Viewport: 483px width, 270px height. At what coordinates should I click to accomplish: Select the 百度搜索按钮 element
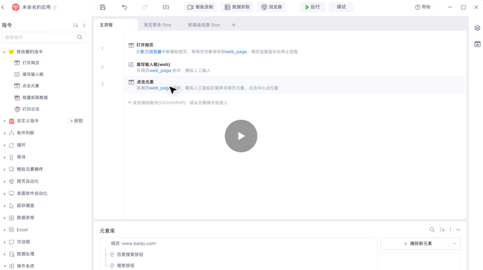(130, 255)
